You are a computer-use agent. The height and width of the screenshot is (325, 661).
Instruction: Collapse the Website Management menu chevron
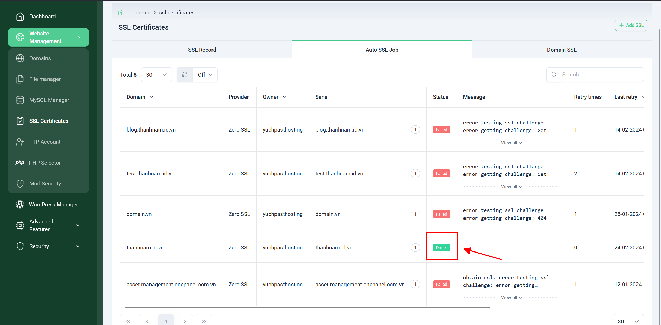pos(78,37)
